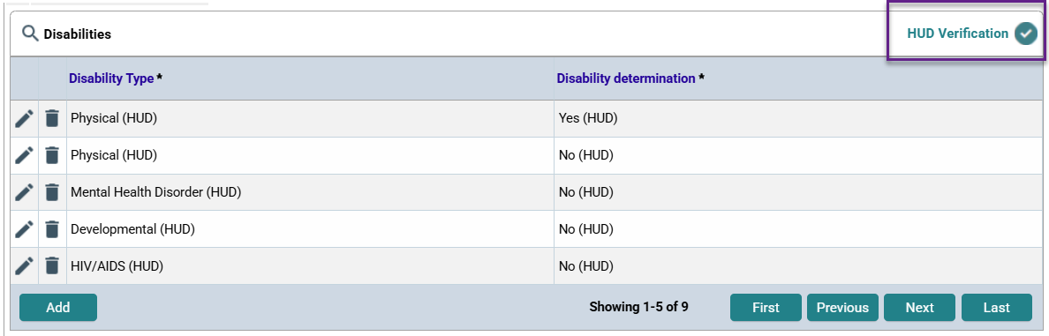This screenshot has height=336, width=1049.
Task: Sort by Disability determination column header
Action: 625,78
